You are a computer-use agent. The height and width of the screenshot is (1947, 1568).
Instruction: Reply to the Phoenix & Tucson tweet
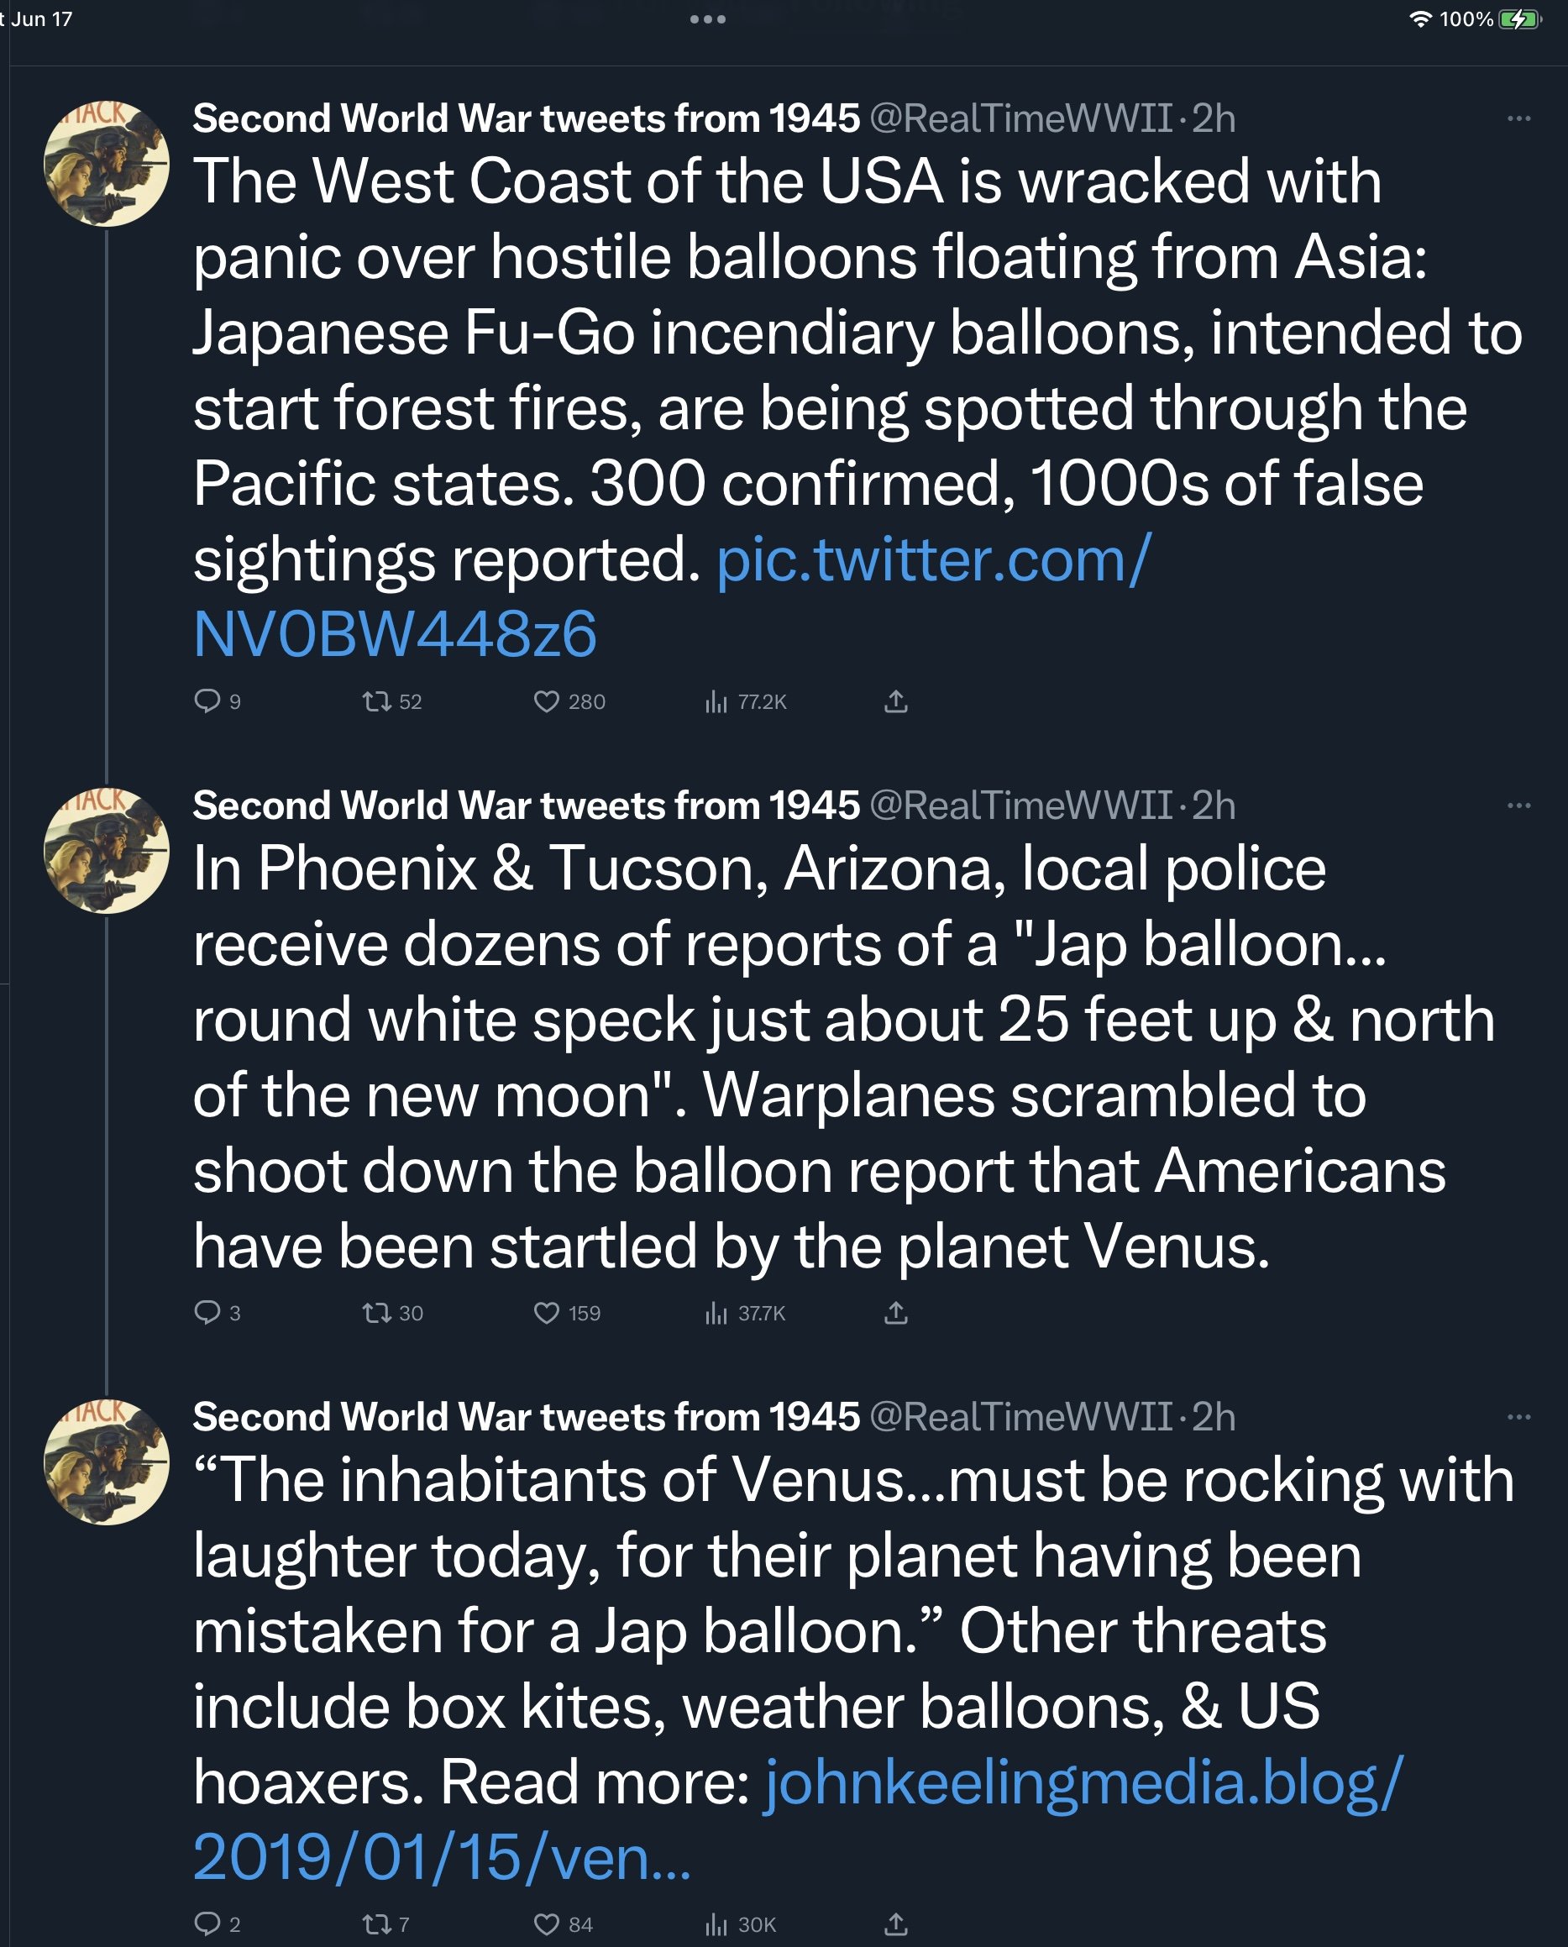207,1312
